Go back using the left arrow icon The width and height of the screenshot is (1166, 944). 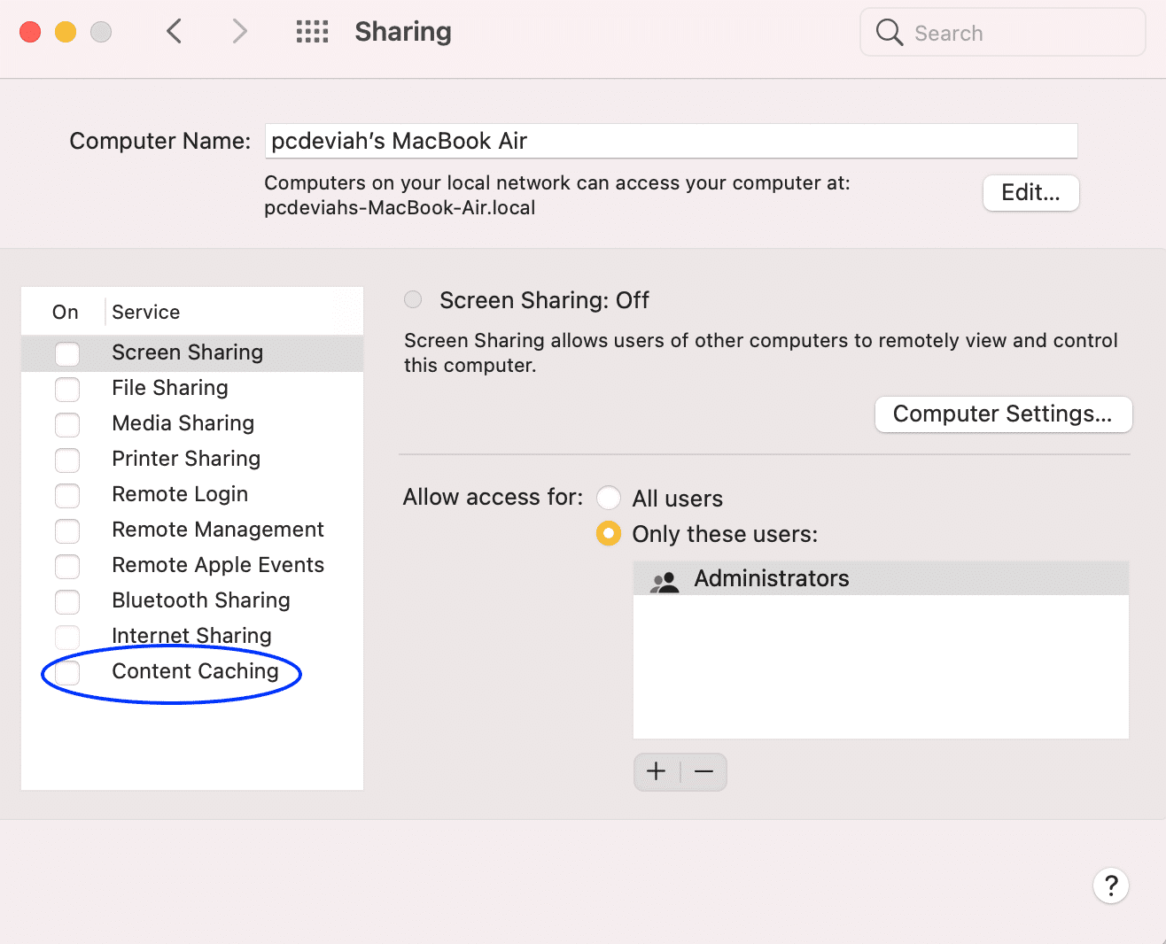(x=174, y=32)
